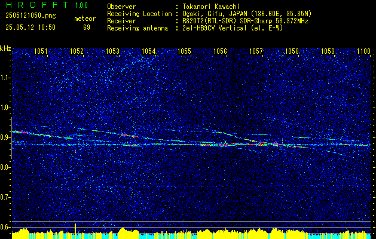The width and height of the screenshot is (376, 239).
Task: Click the 1100 time marker
Action: click(x=364, y=51)
